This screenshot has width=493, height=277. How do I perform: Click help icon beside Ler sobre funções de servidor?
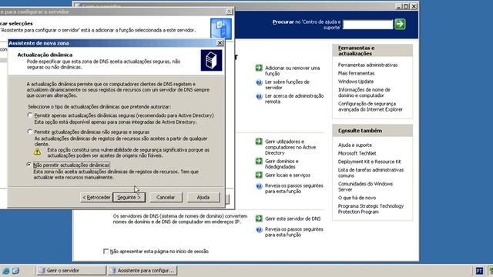pyautogui.click(x=259, y=82)
